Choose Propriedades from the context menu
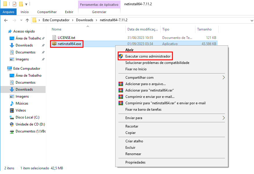Screen dimensions: 254x174 135,162
